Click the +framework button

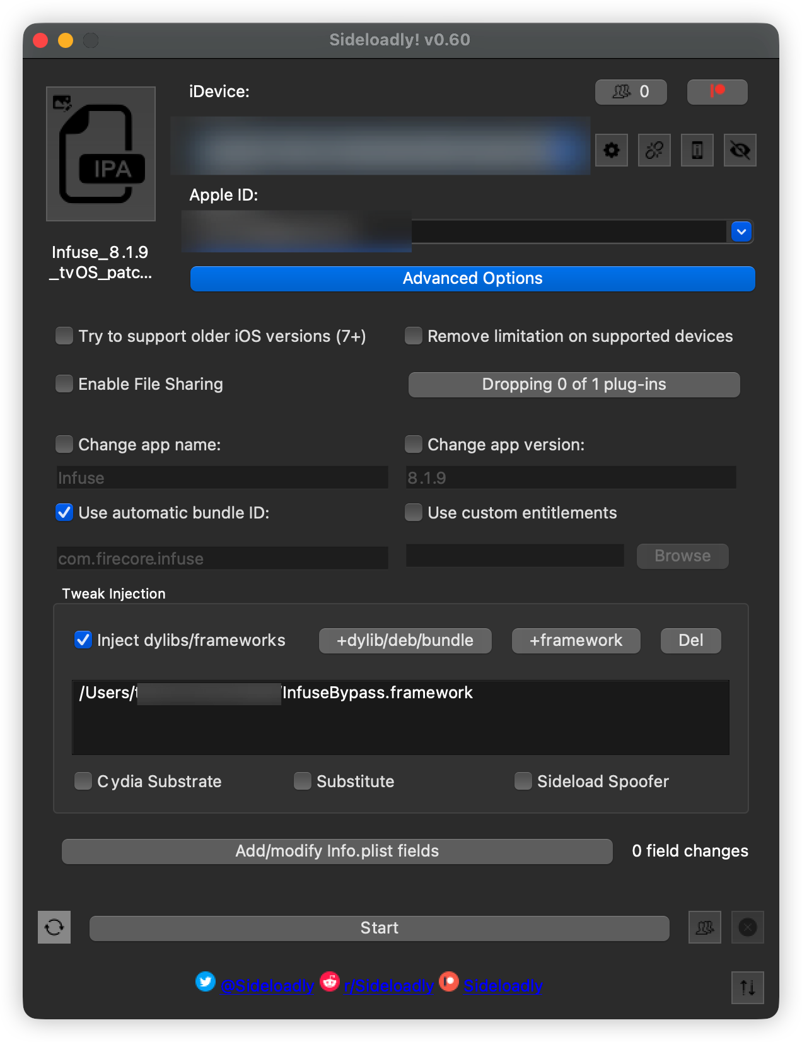coord(576,641)
